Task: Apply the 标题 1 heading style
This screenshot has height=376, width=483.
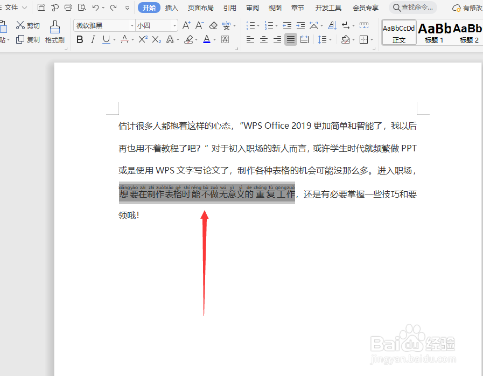Action: point(433,32)
